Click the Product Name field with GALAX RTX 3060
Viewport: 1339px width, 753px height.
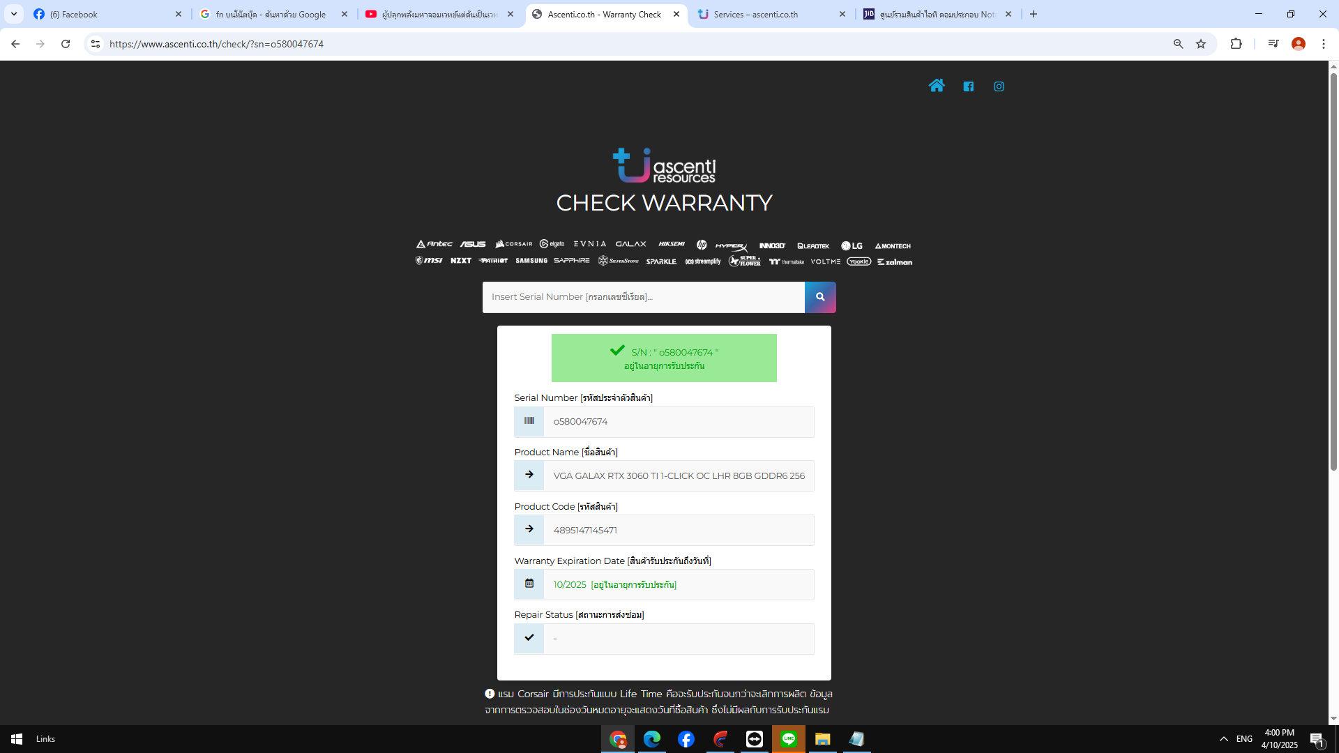pyautogui.click(x=679, y=476)
